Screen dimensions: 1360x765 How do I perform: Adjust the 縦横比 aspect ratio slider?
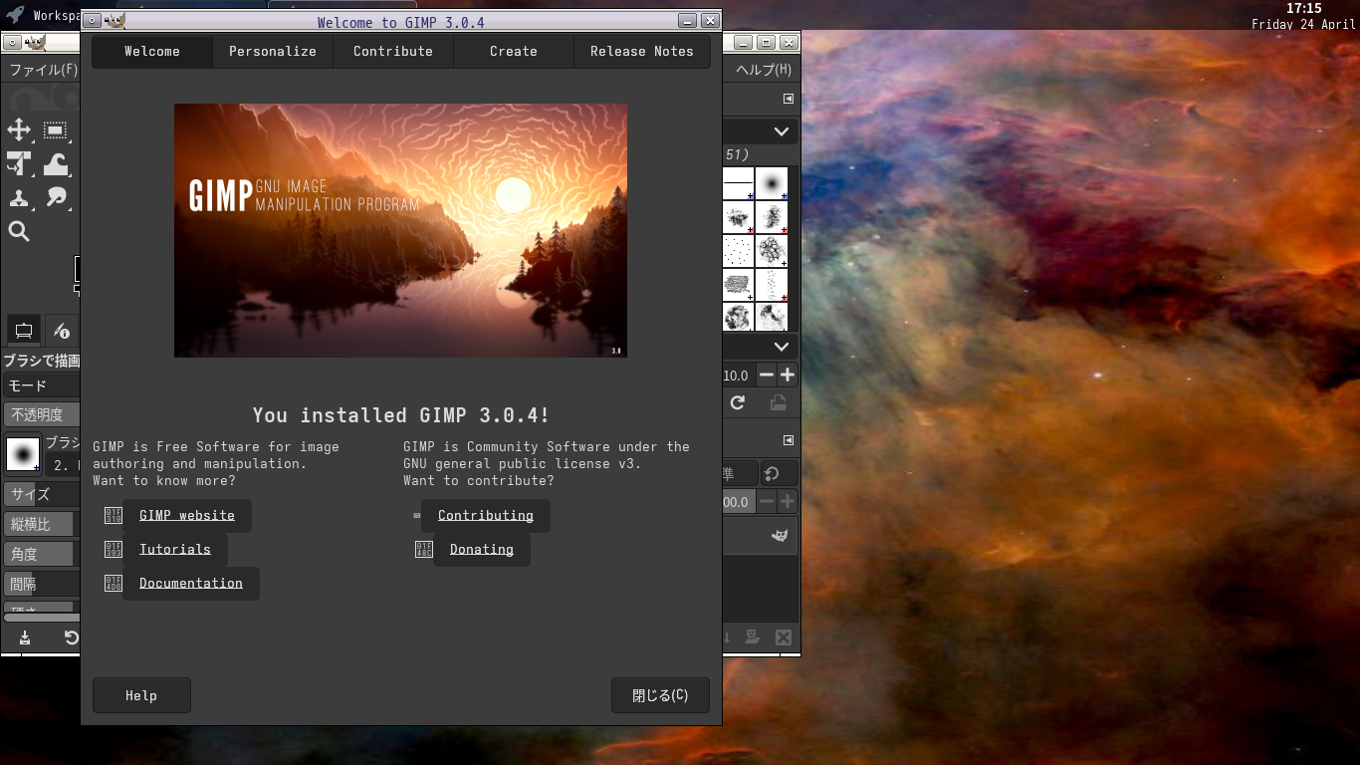coord(42,524)
